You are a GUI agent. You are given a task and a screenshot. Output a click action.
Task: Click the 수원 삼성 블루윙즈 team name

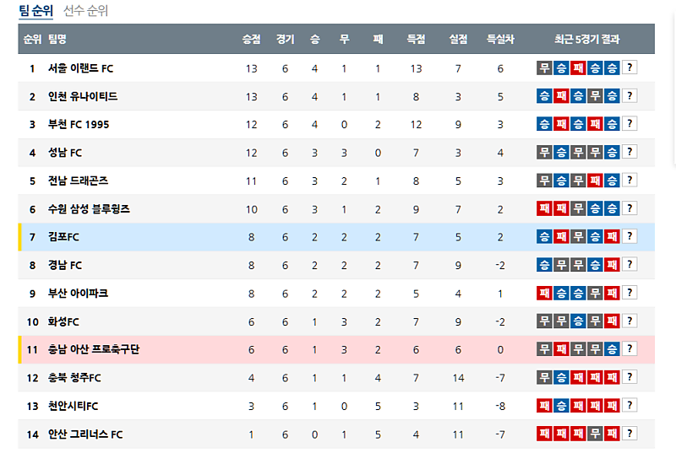point(89,209)
